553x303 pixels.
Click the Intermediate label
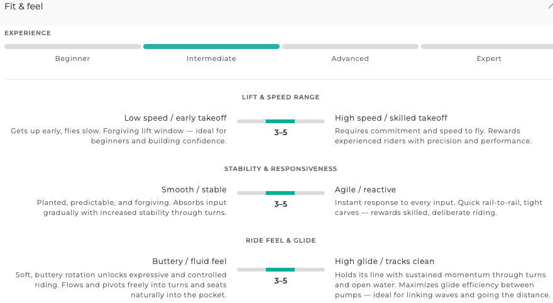[211, 58]
